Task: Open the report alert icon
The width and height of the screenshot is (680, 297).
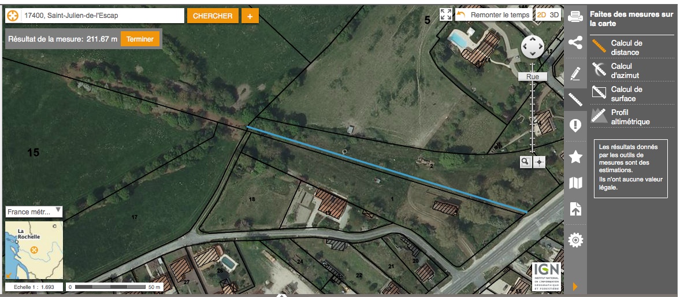Action: 575,126
